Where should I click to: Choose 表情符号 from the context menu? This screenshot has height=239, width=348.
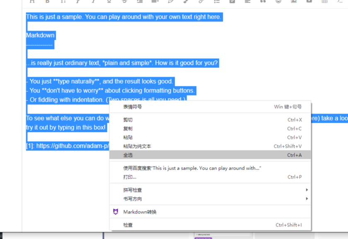133,107
